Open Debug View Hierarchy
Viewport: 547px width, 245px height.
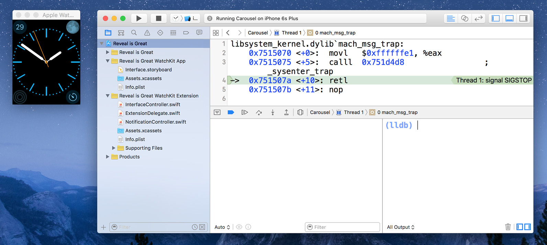pos(300,112)
